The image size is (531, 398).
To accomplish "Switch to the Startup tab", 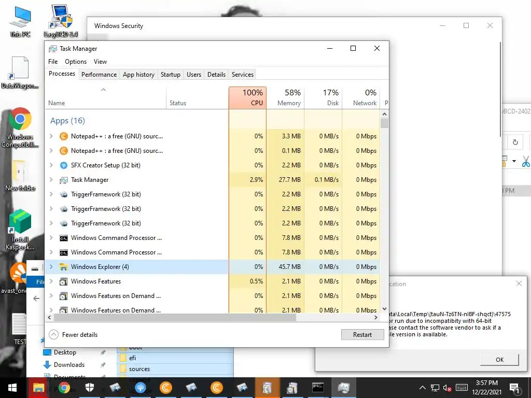I will pos(170,75).
